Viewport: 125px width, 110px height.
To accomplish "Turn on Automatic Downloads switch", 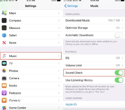I will coord(119,35).
